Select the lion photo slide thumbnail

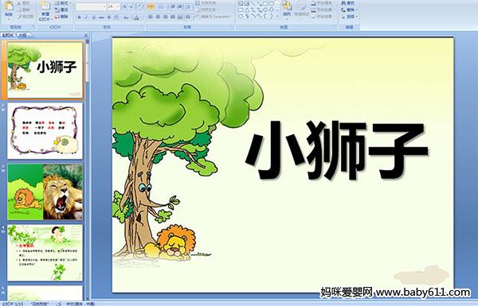tap(45, 192)
